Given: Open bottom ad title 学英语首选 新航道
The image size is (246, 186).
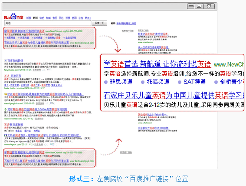Looking at the screenshot, I should pos(24,152).
